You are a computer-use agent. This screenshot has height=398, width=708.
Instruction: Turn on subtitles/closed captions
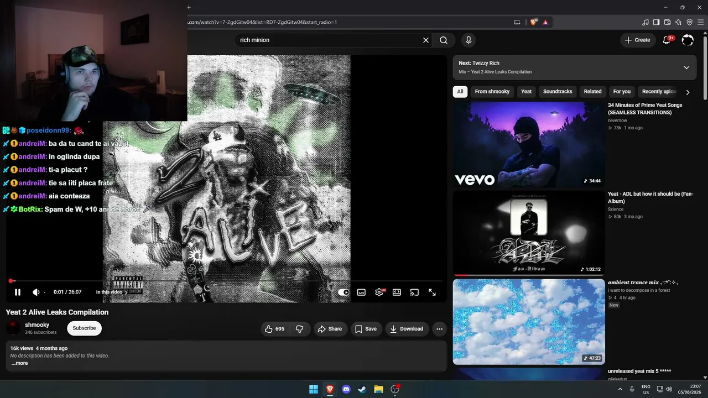(361, 292)
